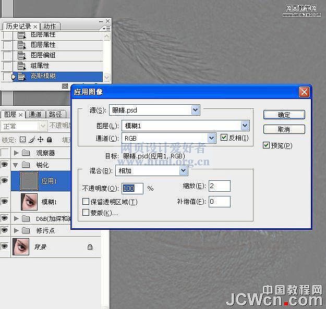Viewport: 326px width, 309px height.
Task: Click the folder icon of 锐化 group
Action: tap(26, 165)
